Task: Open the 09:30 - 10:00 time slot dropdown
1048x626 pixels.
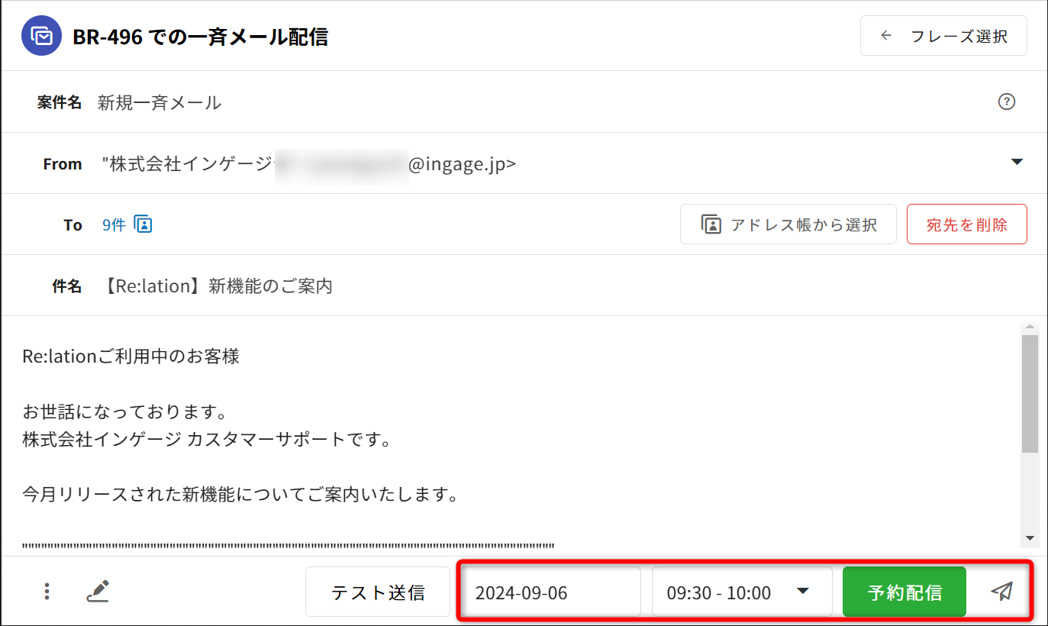Action: [741, 592]
